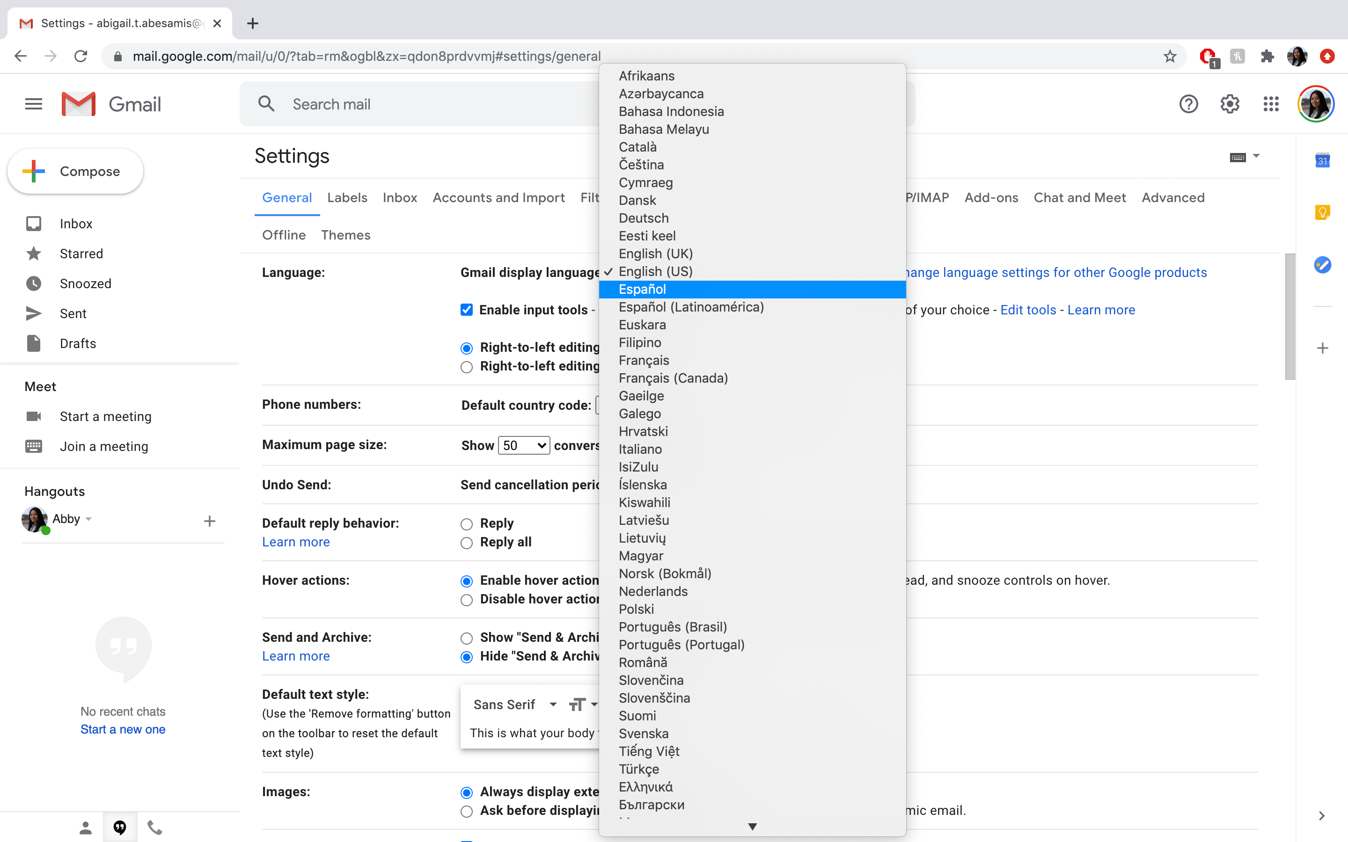Select Disable hover actions radio button
This screenshot has width=1348, height=842.
[x=467, y=600]
